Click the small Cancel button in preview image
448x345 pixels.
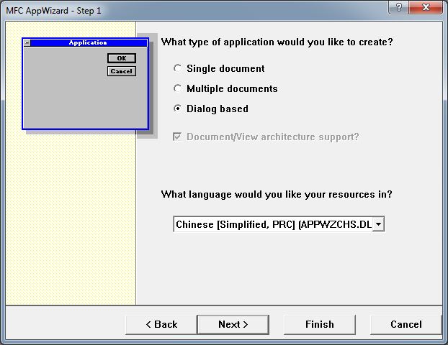(x=121, y=71)
